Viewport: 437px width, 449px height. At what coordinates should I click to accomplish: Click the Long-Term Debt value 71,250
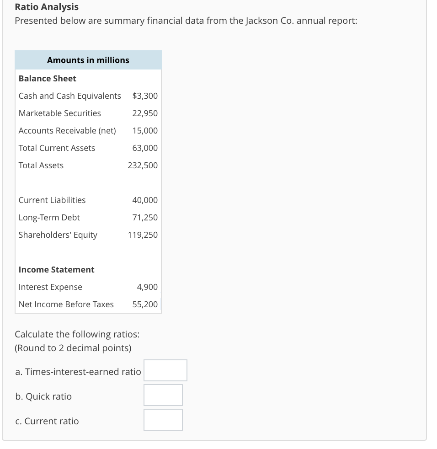[145, 217]
